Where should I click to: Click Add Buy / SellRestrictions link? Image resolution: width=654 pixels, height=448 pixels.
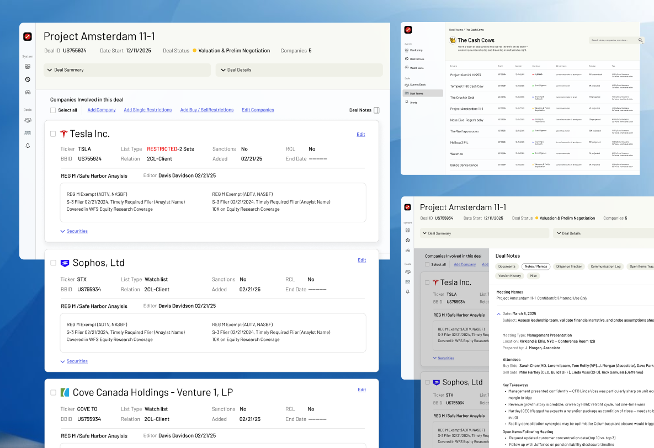(207, 110)
